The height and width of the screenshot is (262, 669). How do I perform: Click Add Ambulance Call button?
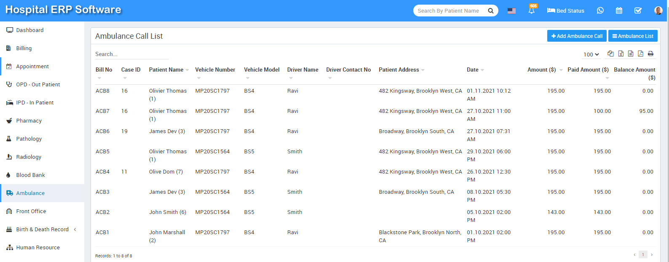point(577,36)
